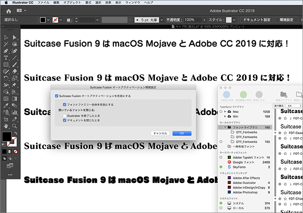
Task: Pick the Gradient tool
Action: coord(14,99)
